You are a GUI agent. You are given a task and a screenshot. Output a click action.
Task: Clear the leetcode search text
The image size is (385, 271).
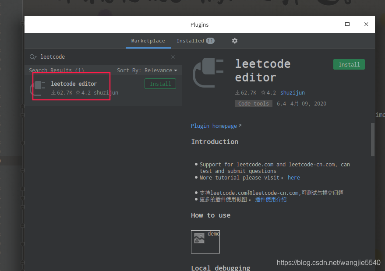tap(173, 57)
